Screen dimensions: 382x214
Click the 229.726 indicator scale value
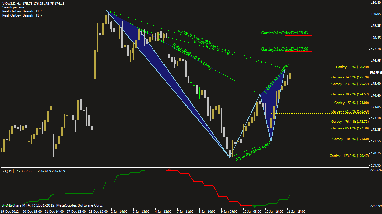pos(376,170)
